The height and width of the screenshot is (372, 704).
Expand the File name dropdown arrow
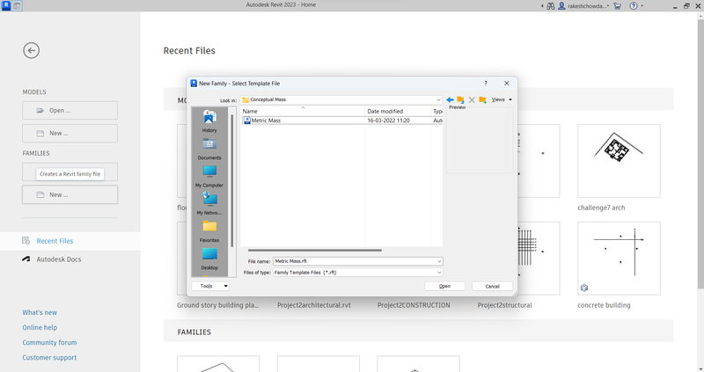tap(439, 261)
